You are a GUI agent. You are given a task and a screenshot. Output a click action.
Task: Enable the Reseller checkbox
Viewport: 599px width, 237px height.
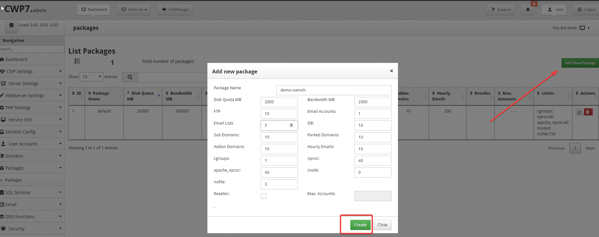pyautogui.click(x=264, y=196)
